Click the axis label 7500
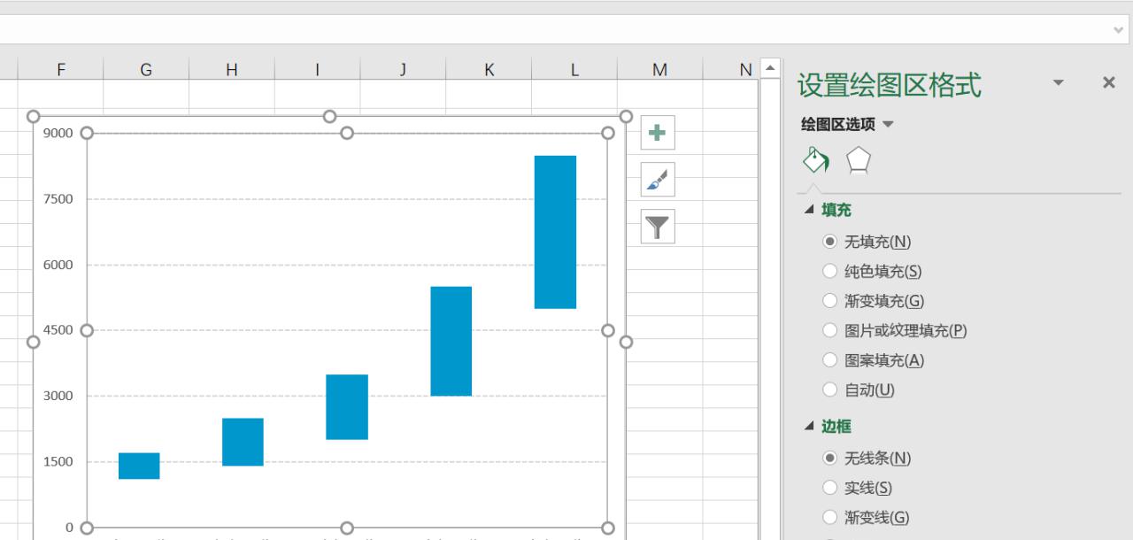The image size is (1133, 540). pos(58,198)
